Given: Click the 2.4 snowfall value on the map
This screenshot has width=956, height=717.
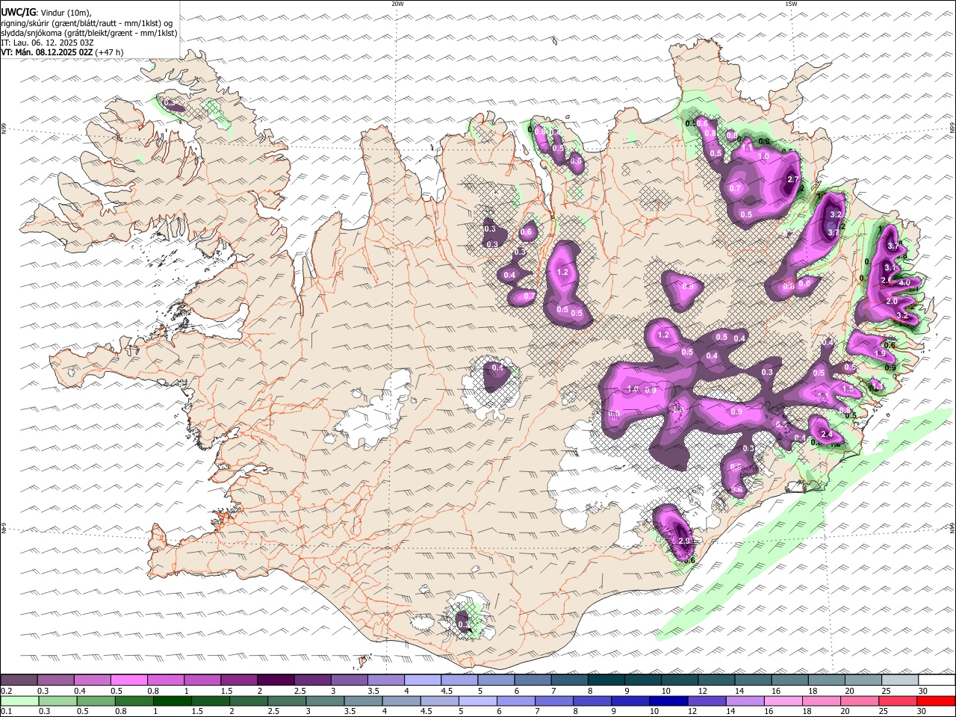Looking at the screenshot, I should pyautogui.click(x=827, y=435).
